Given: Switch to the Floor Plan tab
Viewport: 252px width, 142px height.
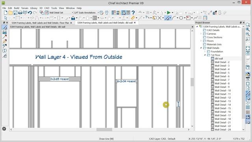Looking at the screenshot, I should 40,23.
